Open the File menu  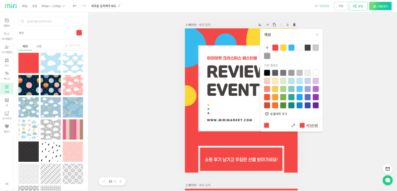[x=24, y=6]
